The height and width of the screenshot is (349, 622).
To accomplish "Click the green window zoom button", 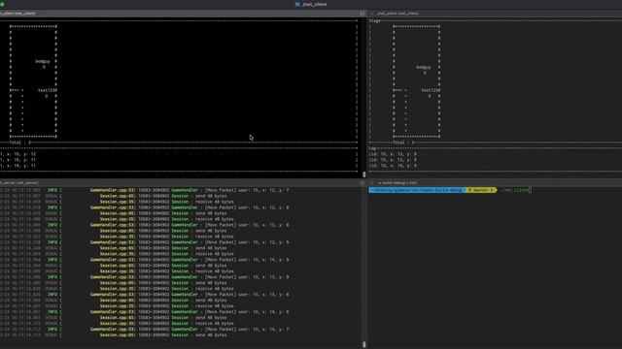I will 2,4.
